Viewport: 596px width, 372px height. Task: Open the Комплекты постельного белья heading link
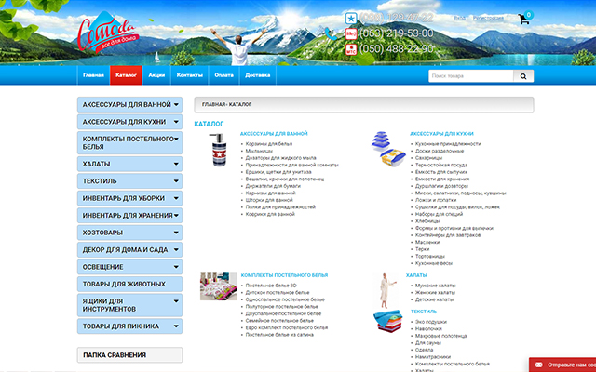coord(284,275)
